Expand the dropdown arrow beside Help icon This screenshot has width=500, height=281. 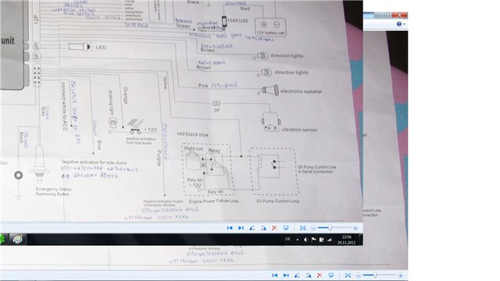[x=405, y=24]
